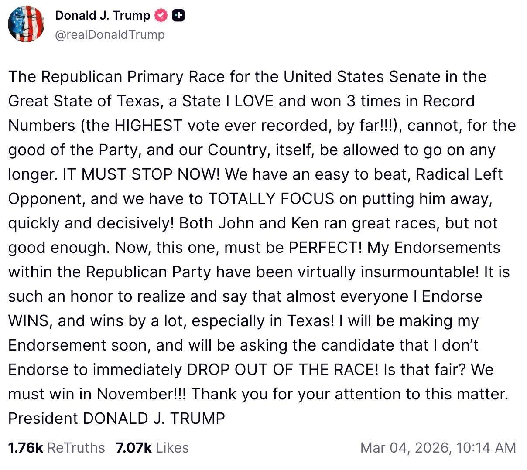Click the phrase "Radical Left" in the post

[x=459, y=174]
